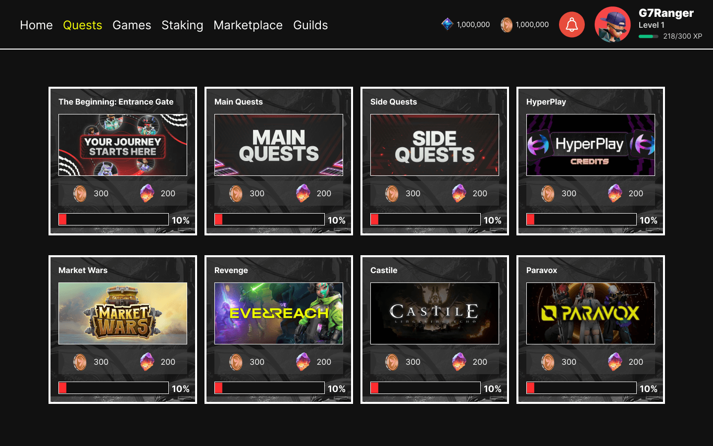Click the crystal reward icon on Main Quests card
The height and width of the screenshot is (446, 713).
pyautogui.click(x=303, y=193)
